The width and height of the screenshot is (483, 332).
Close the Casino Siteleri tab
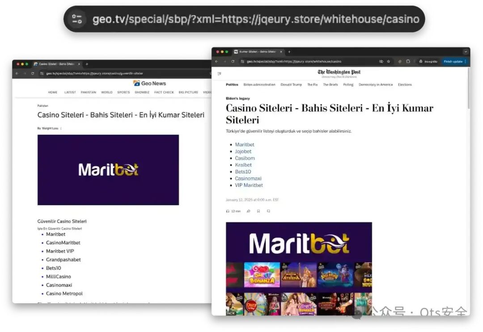pos(79,64)
